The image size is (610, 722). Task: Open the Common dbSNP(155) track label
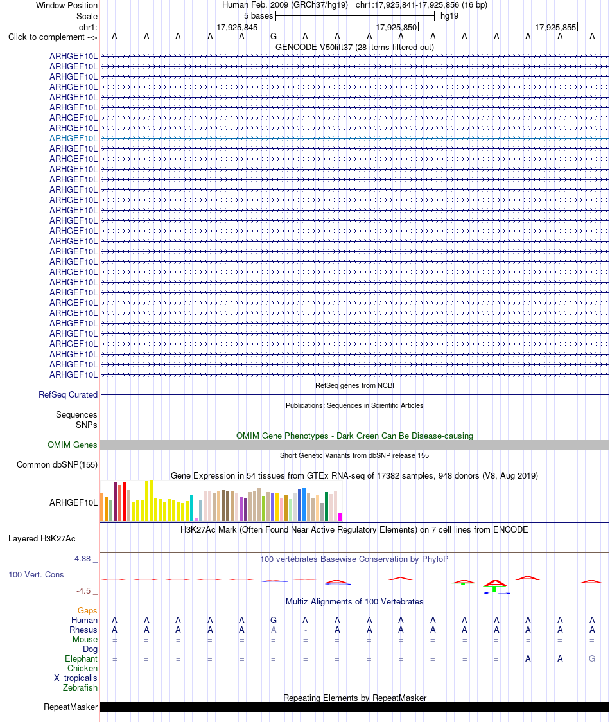(x=57, y=464)
